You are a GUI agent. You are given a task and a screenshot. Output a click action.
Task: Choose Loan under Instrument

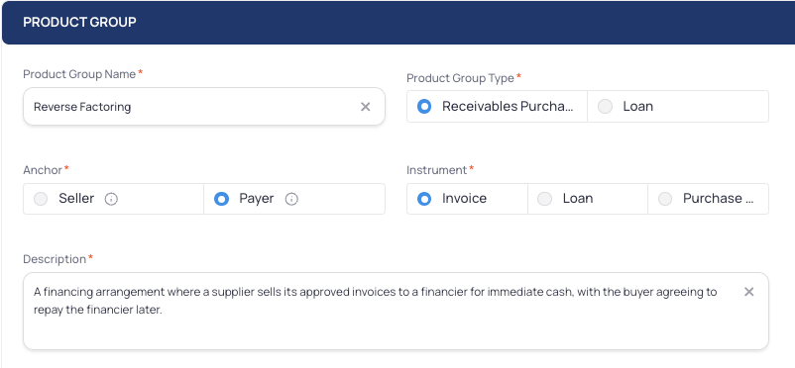588,199
